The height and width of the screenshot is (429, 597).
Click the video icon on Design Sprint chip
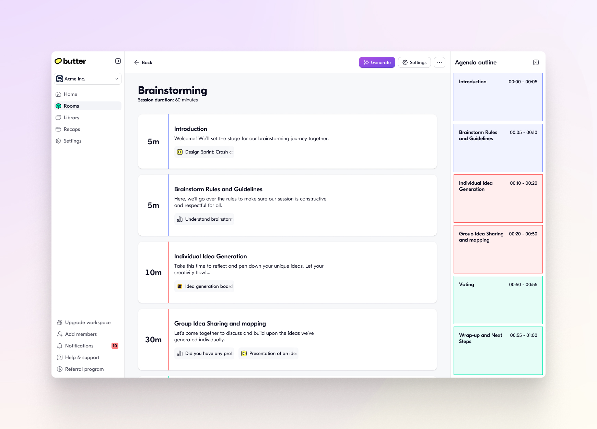point(180,152)
